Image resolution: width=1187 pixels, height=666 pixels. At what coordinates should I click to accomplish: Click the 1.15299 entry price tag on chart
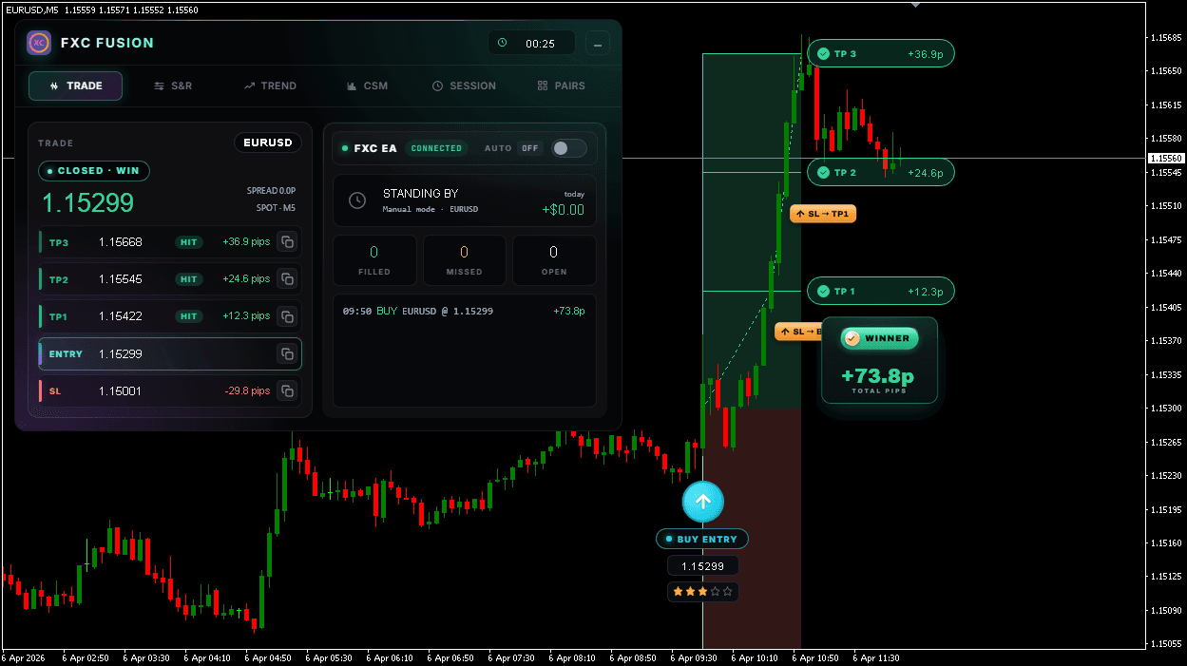(x=703, y=566)
